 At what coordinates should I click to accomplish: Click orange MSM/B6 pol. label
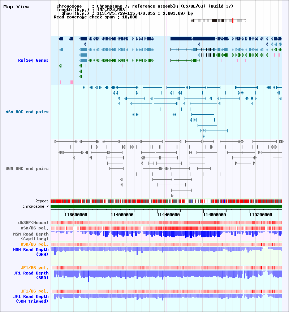(35, 244)
